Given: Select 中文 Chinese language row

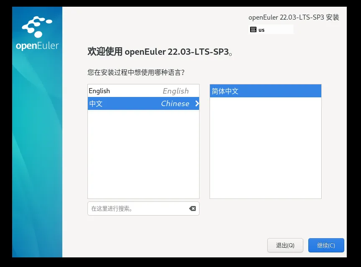Looking at the screenshot, I should [143, 104].
